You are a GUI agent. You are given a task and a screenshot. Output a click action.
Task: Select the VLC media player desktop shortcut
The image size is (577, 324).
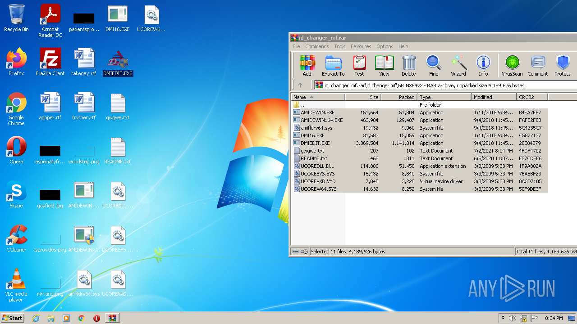[16, 285]
